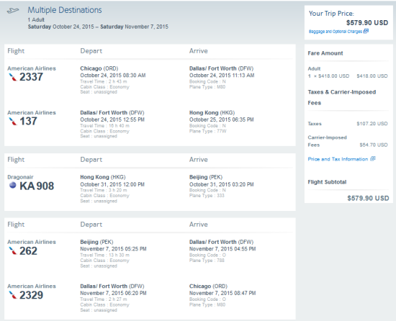Image resolution: width=396 pixels, height=321 pixels.
Task: Click Plane Type 788 for flight 262
Action: [x=207, y=260]
